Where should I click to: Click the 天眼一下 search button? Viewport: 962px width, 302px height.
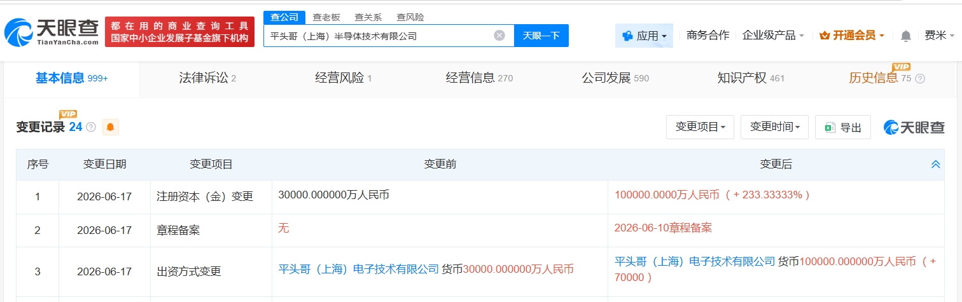pos(541,36)
